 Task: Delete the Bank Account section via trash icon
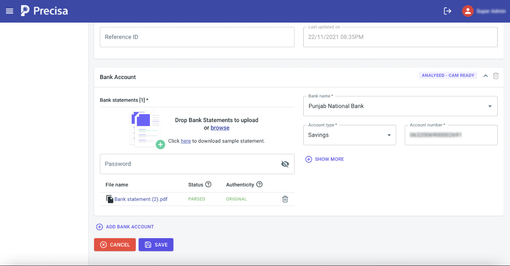(x=496, y=76)
